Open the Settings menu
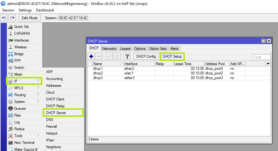The image size is (278, 151). [x=25, y=10]
